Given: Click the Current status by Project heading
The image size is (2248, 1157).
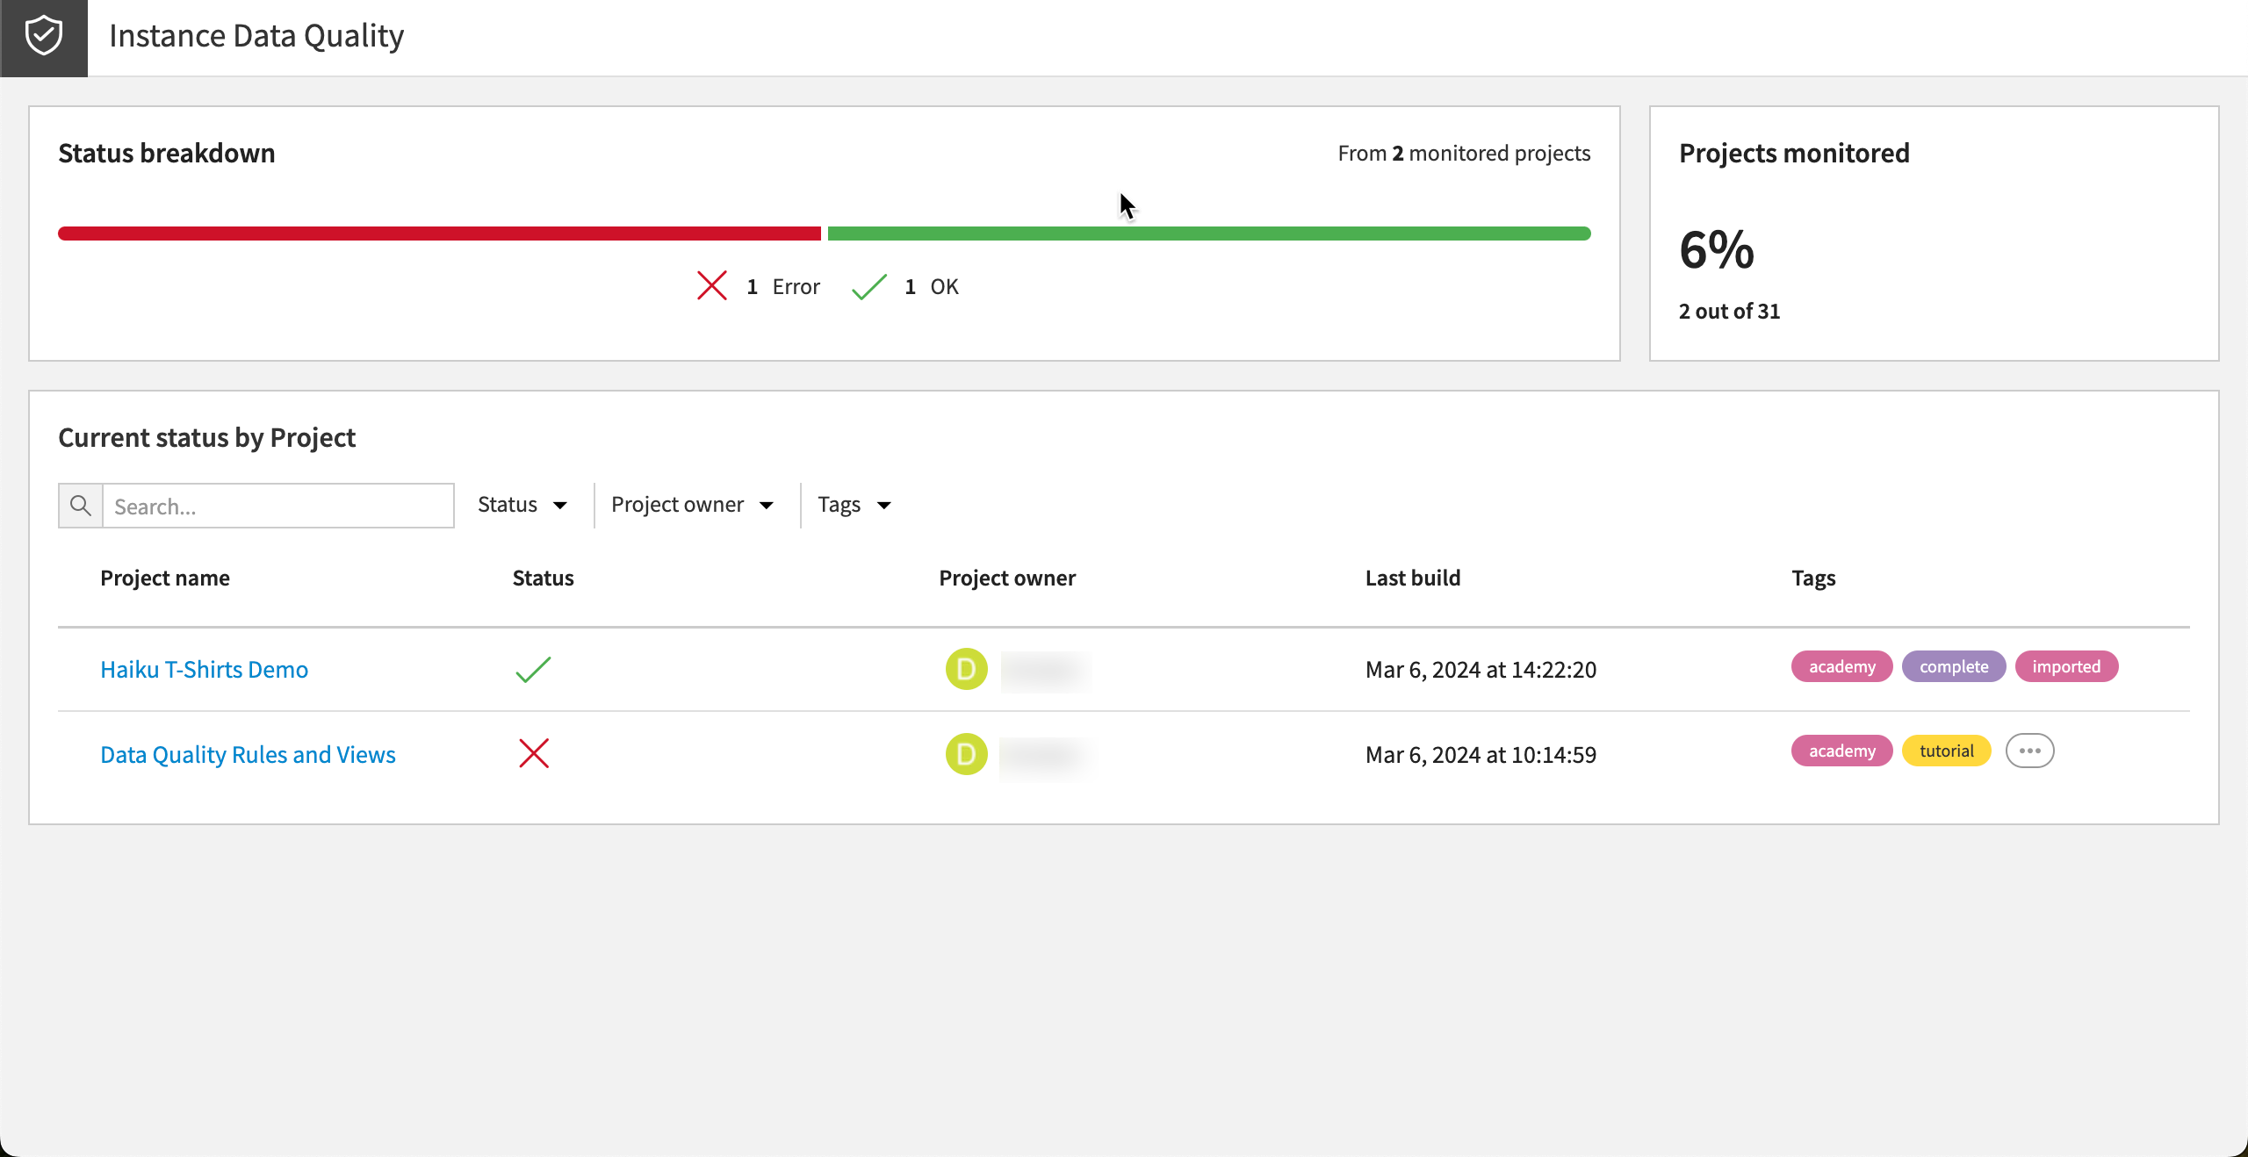Looking at the screenshot, I should click(x=206, y=437).
